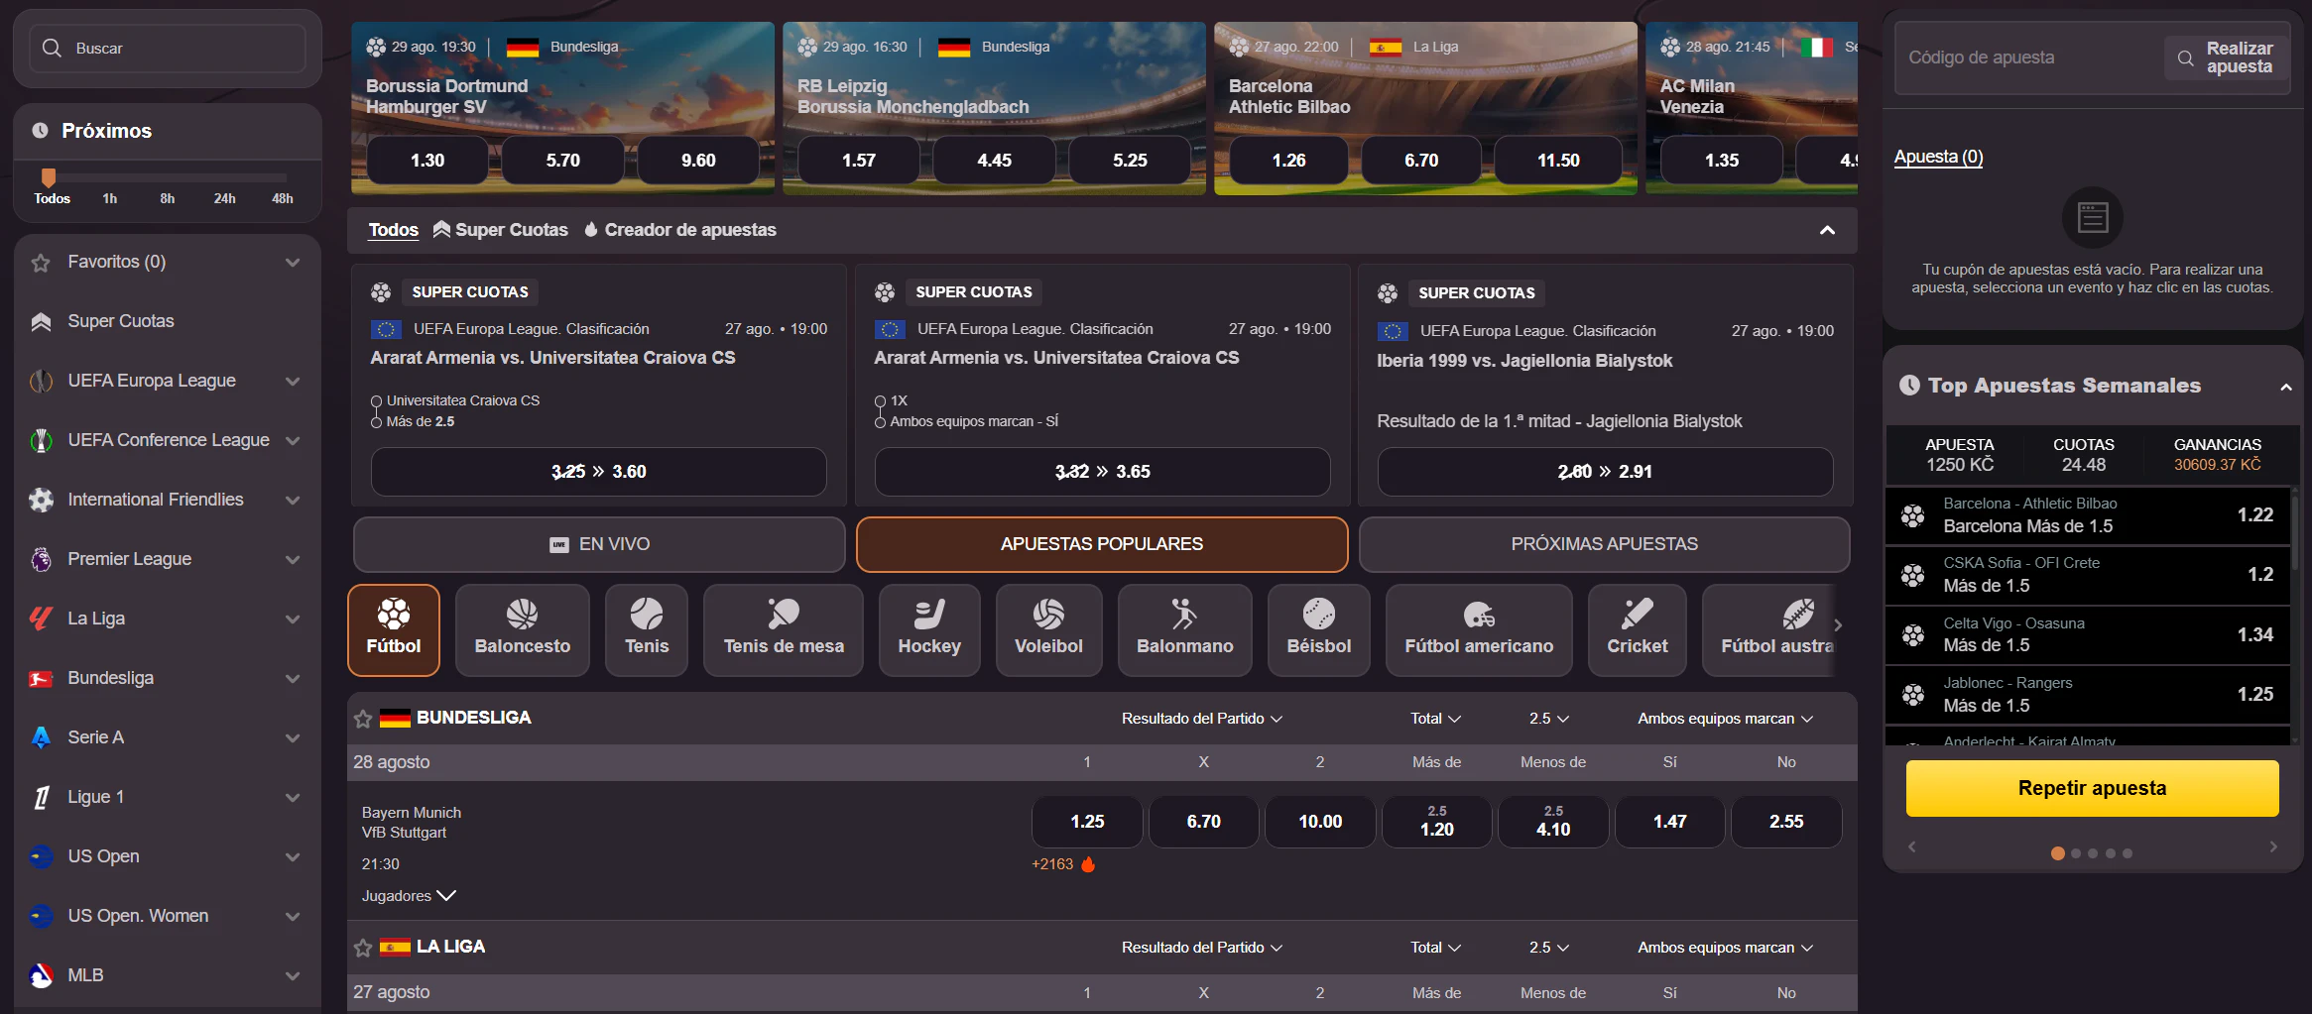The width and height of the screenshot is (2312, 1014).
Task: Click Código de apuesta input field
Action: (x=2028, y=57)
